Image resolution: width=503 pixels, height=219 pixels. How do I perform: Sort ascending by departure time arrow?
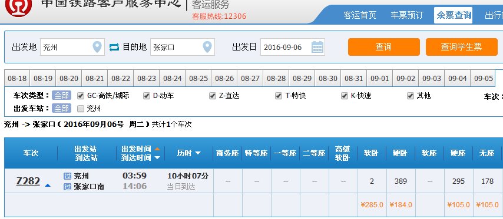click(x=157, y=149)
